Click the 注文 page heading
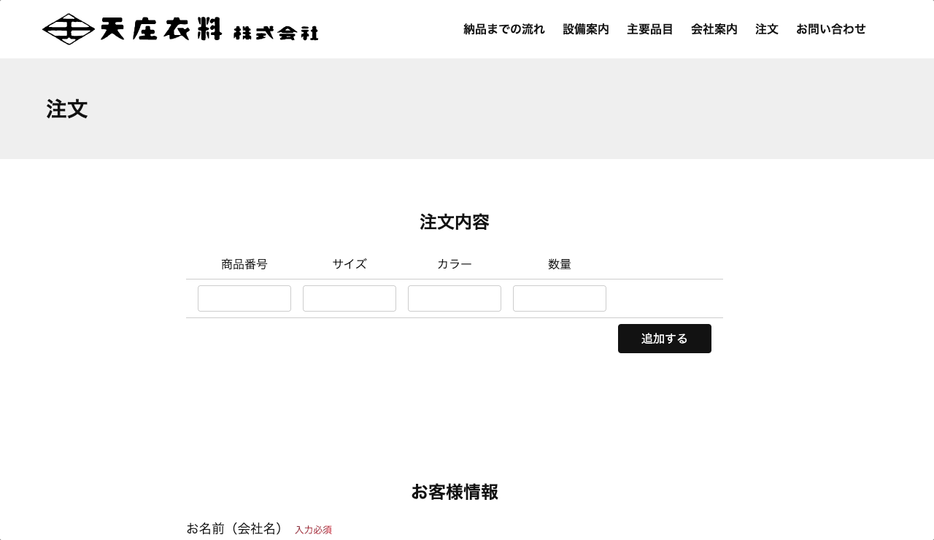The image size is (934, 540). click(66, 109)
